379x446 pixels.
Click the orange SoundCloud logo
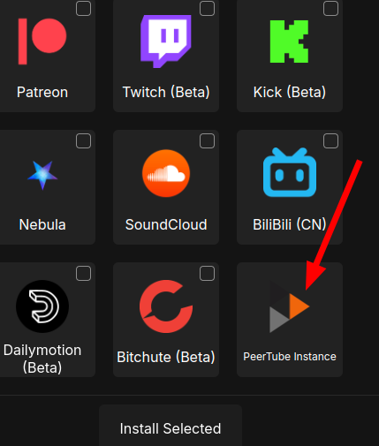coord(166,173)
